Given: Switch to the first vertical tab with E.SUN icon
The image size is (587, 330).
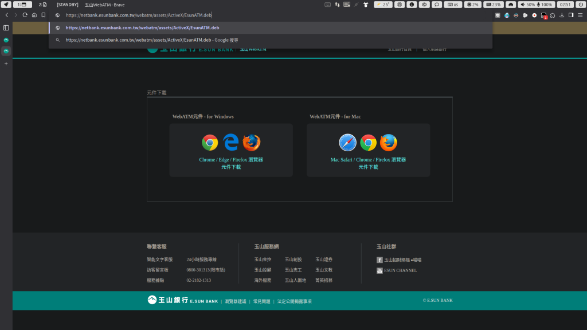Looking at the screenshot, I should (6, 40).
